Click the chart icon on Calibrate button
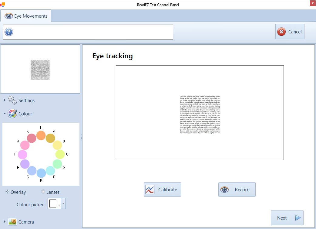Screen dimensions: 316x229 pyautogui.click(x=150, y=190)
